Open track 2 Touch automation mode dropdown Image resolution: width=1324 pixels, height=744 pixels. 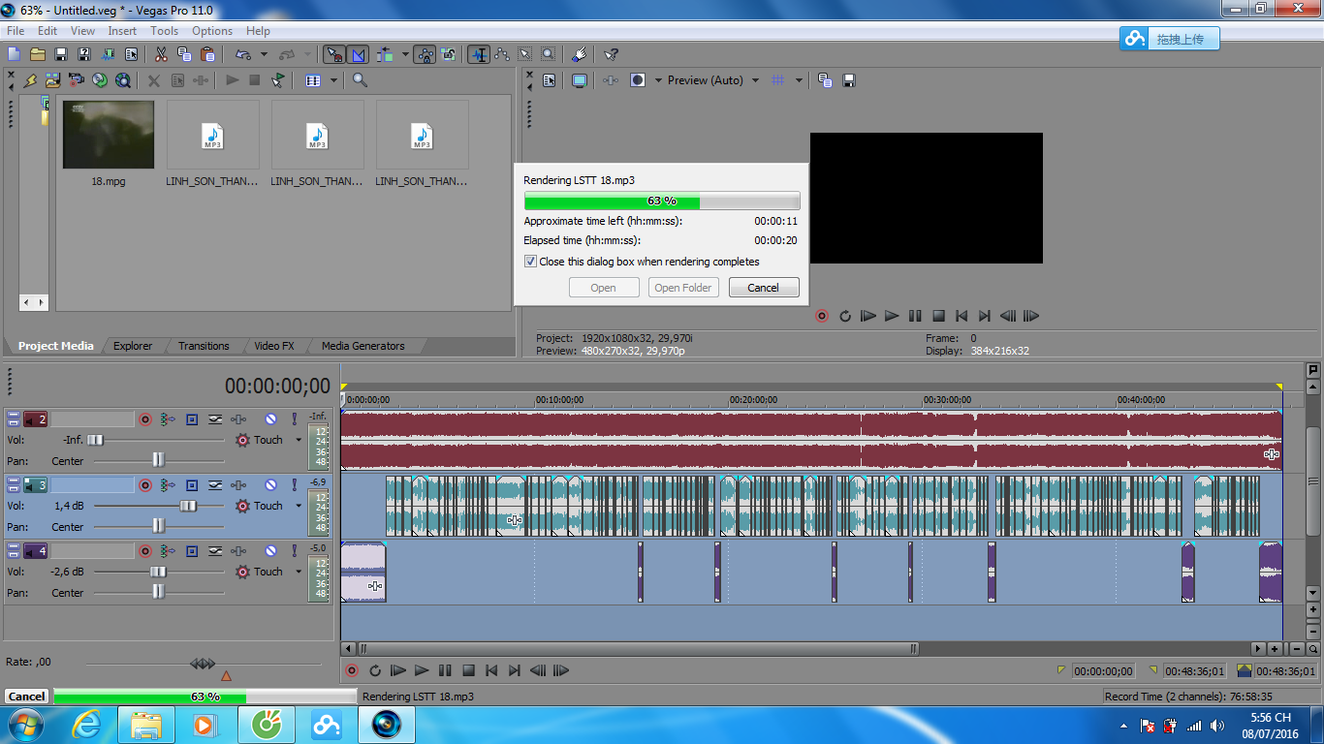[299, 440]
